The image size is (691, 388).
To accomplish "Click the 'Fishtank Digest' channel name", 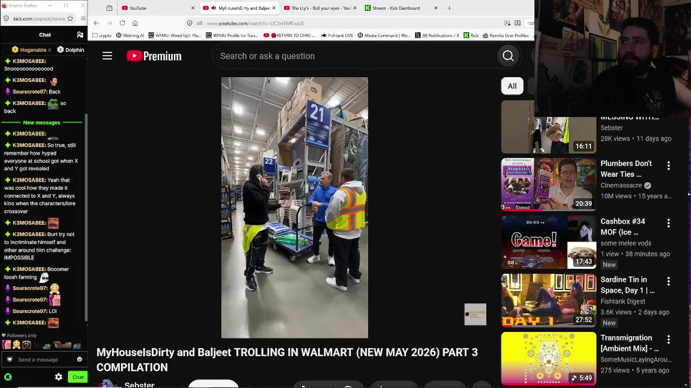I will (x=623, y=301).
